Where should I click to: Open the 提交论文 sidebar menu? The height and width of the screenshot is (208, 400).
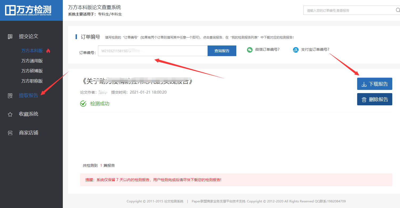point(28,36)
